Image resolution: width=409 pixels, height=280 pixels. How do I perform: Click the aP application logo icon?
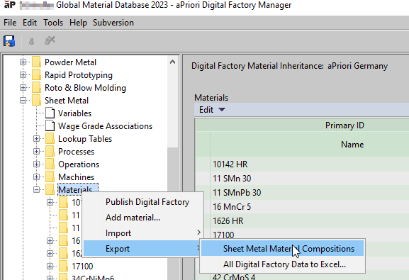click(10, 5)
